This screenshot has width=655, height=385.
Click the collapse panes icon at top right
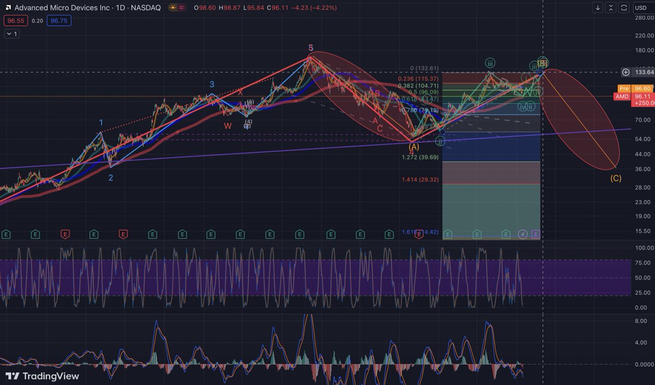click(611, 8)
